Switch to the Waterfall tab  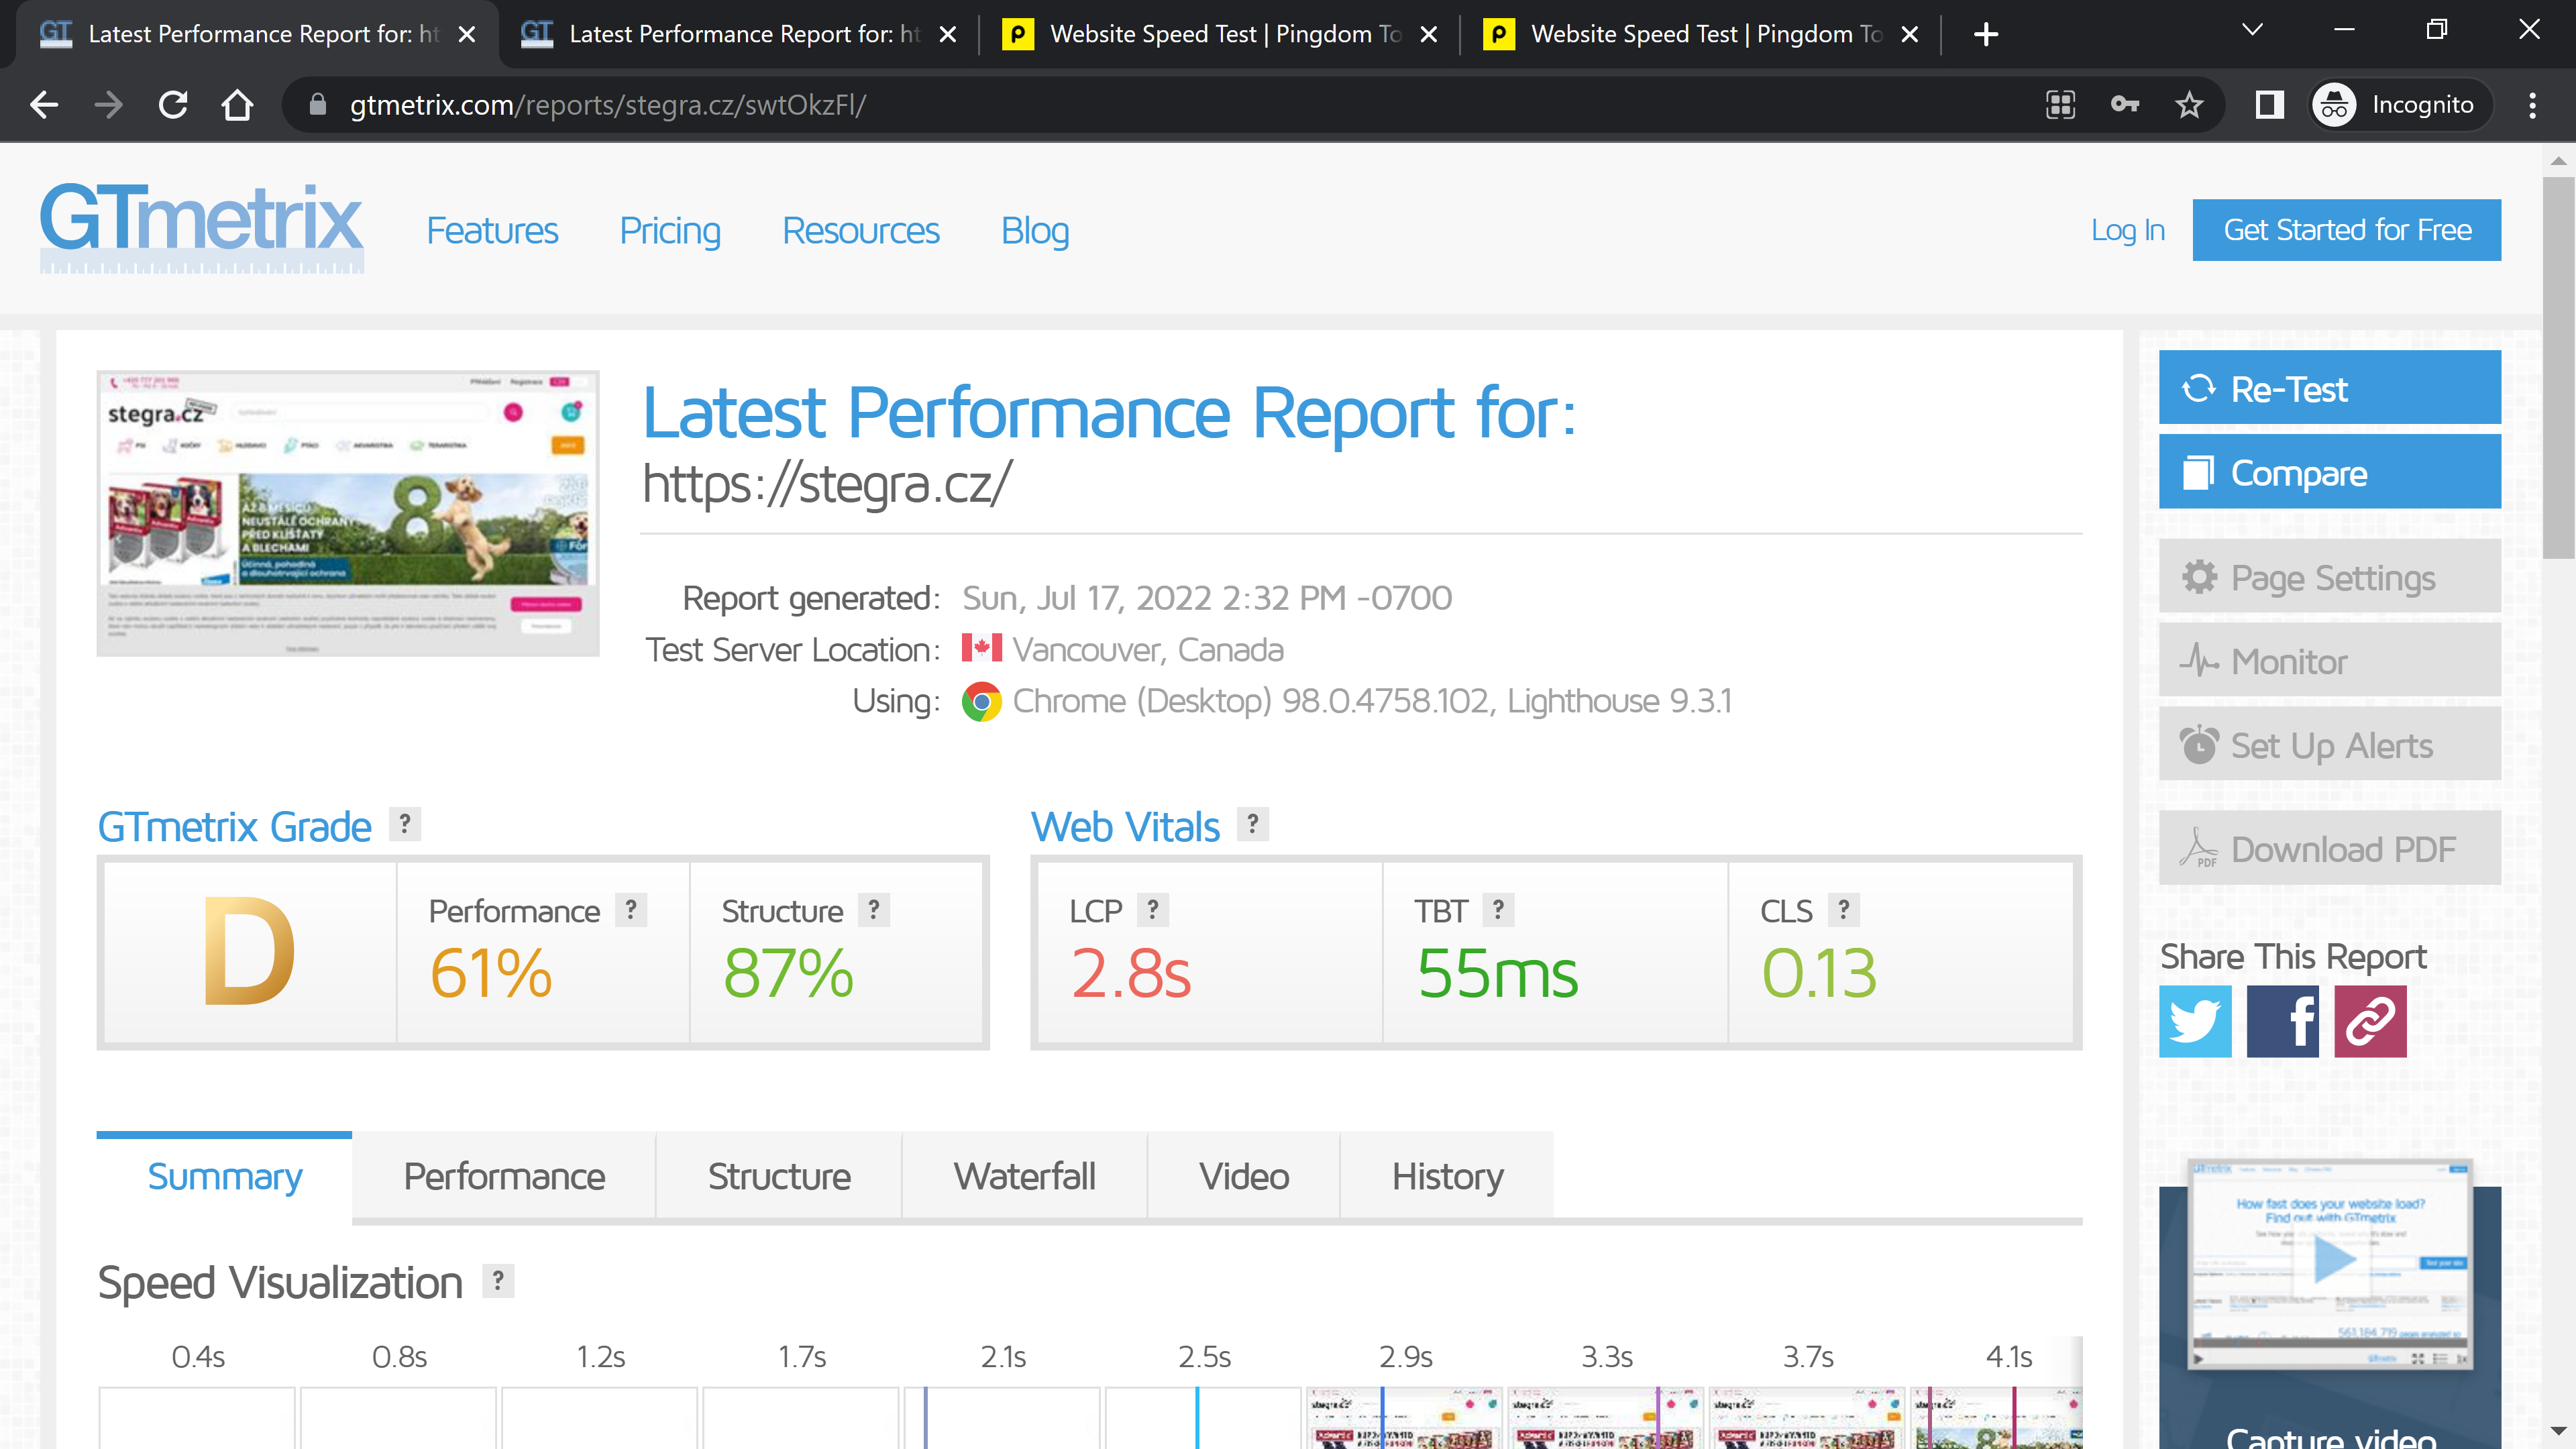(1024, 1176)
